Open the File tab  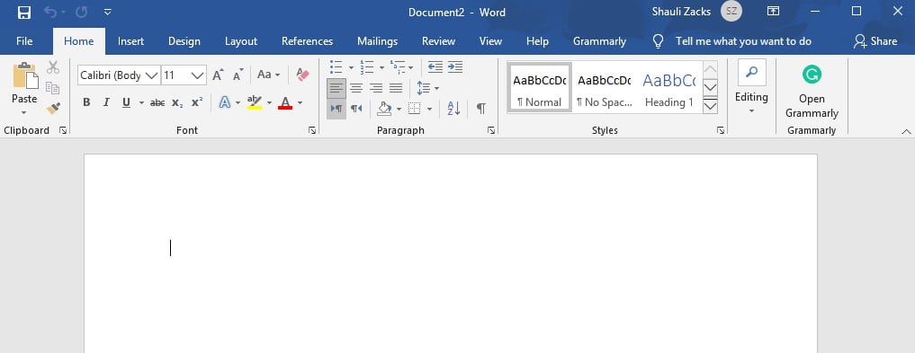pyautogui.click(x=24, y=41)
